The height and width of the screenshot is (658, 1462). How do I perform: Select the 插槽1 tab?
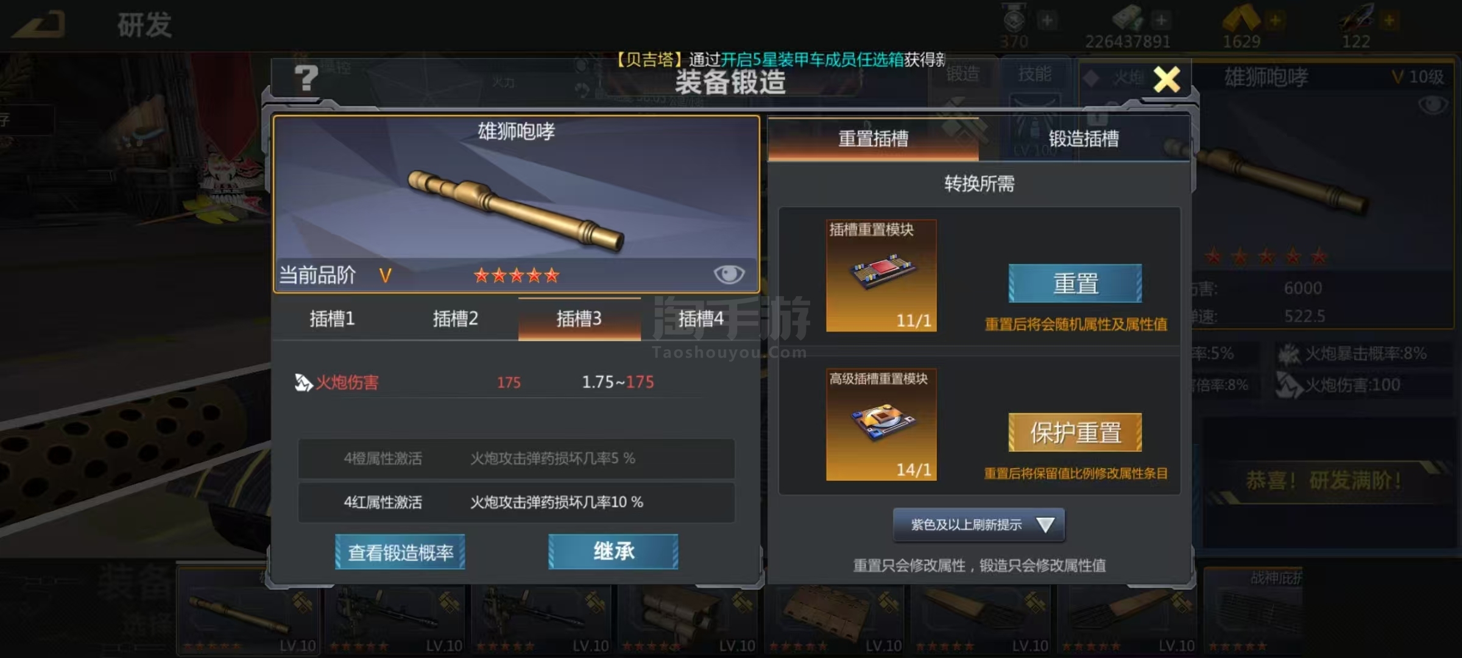pyautogui.click(x=332, y=319)
